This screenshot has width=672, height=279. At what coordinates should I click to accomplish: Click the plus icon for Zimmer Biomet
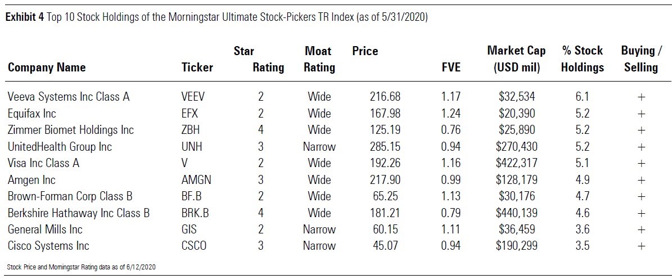[x=641, y=130]
